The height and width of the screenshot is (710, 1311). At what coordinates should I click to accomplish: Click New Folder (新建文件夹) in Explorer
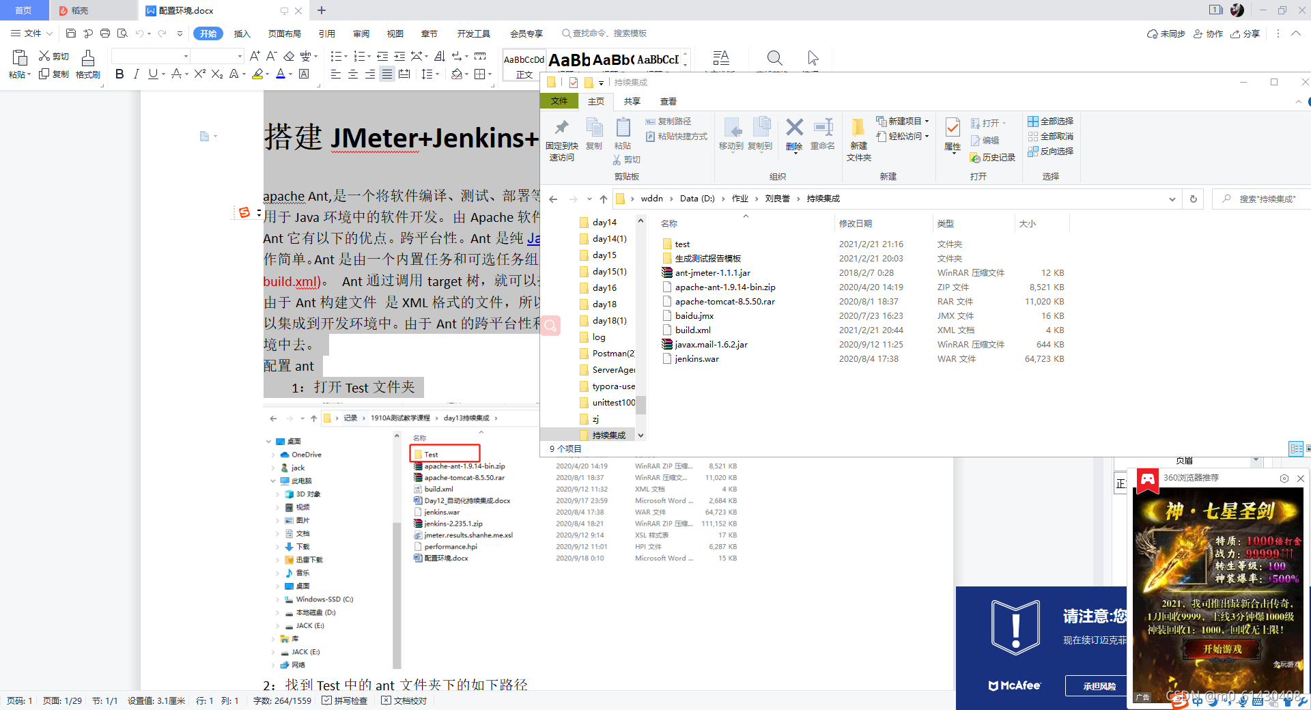(x=858, y=139)
